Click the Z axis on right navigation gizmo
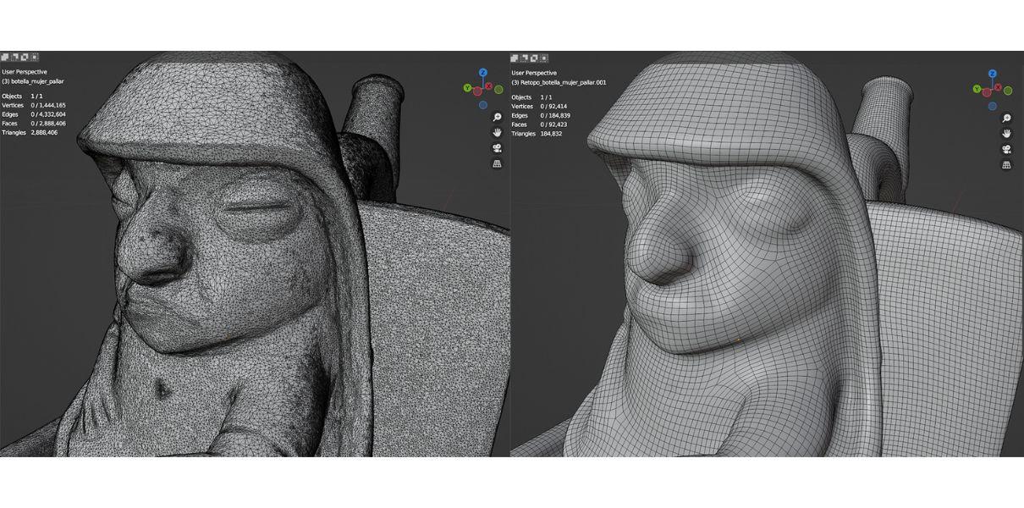Image resolution: width=1024 pixels, height=508 pixels. (x=992, y=73)
